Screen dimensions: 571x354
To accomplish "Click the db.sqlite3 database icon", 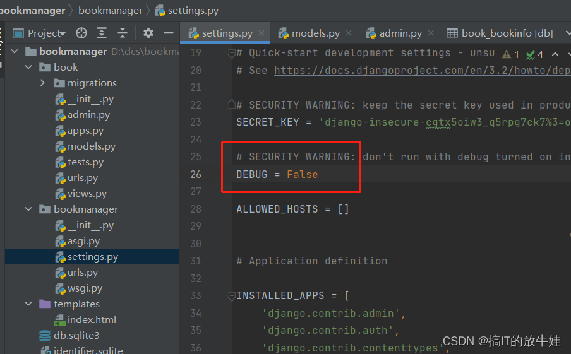I will point(44,336).
